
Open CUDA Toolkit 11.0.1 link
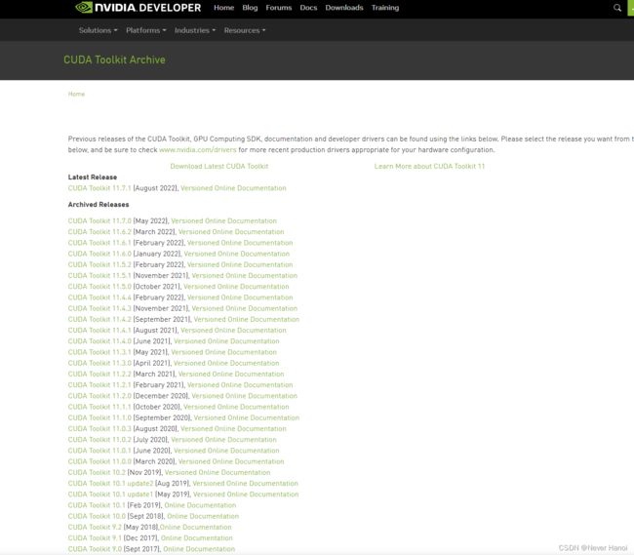(99, 450)
